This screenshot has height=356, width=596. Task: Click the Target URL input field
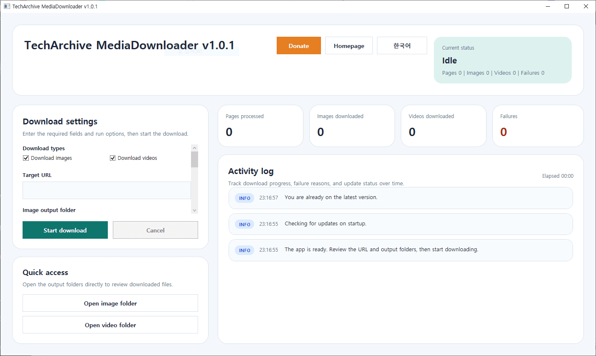coord(107,190)
